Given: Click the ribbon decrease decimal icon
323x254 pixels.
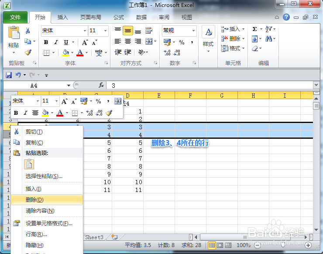Looking at the screenshot, I should coord(177,53).
